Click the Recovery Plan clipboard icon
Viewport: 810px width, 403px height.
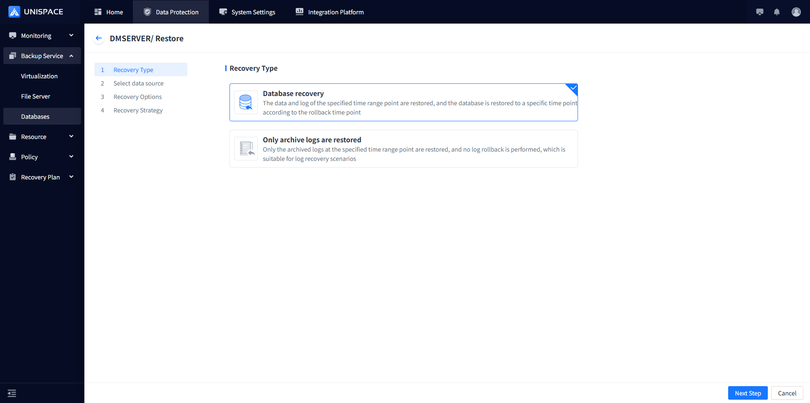pos(13,177)
